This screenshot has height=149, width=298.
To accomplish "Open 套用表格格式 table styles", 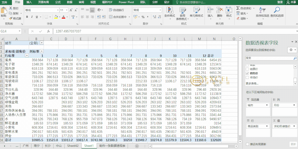I will click(x=182, y=14).
